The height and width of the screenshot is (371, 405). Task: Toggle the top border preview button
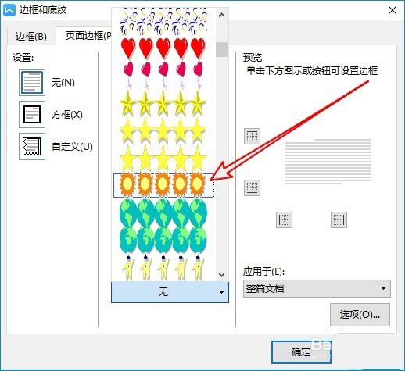pos(252,136)
